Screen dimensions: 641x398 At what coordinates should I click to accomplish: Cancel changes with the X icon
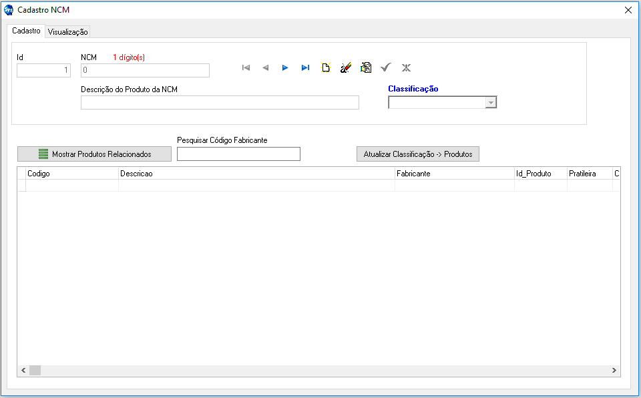pos(406,67)
